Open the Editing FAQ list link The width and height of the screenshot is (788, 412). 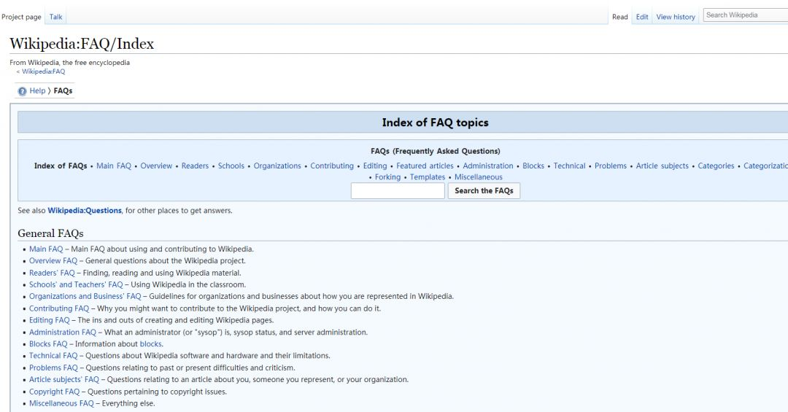click(x=50, y=320)
